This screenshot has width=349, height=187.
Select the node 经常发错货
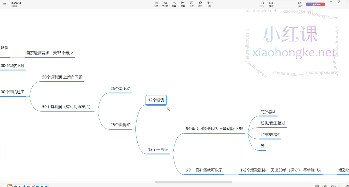270,135
